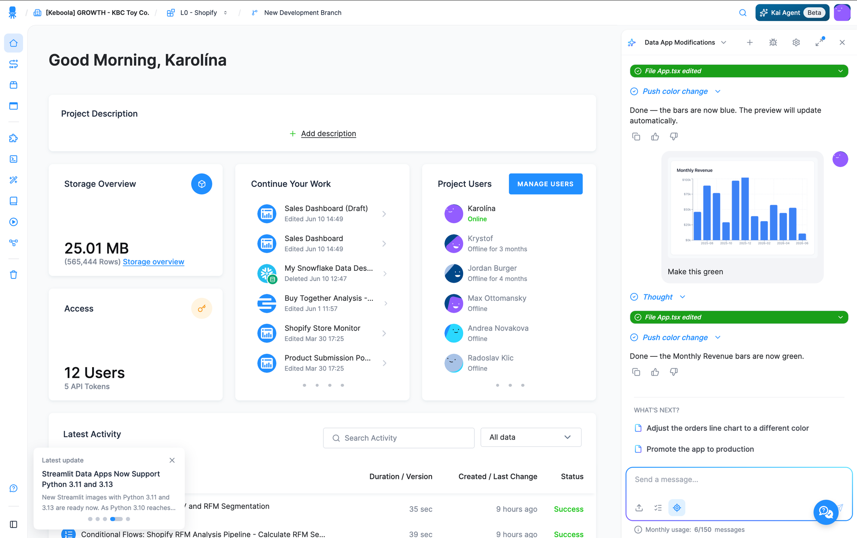Open the Storage box icon in sidebar
Screen dimensions: 857x538
pos(14,85)
